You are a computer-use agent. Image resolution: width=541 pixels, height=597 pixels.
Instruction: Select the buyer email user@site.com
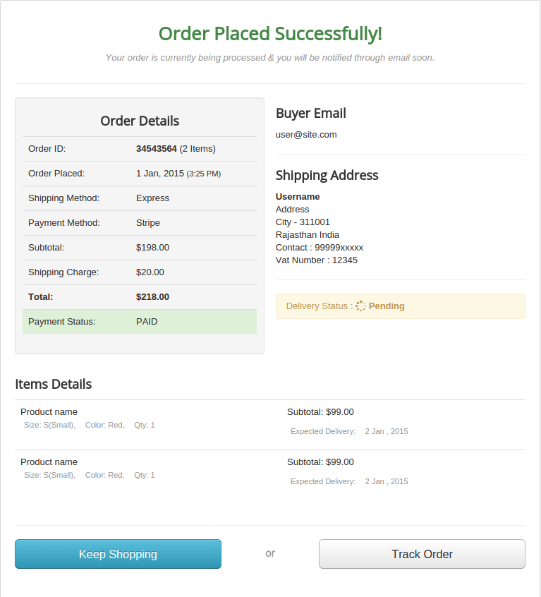click(306, 134)
